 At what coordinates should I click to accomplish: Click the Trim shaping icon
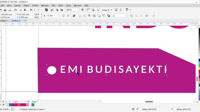pos(85,16)
